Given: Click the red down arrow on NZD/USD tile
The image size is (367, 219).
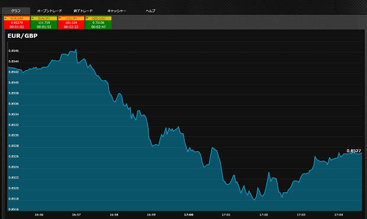Looking at the screenshot, I should (87, 18).
